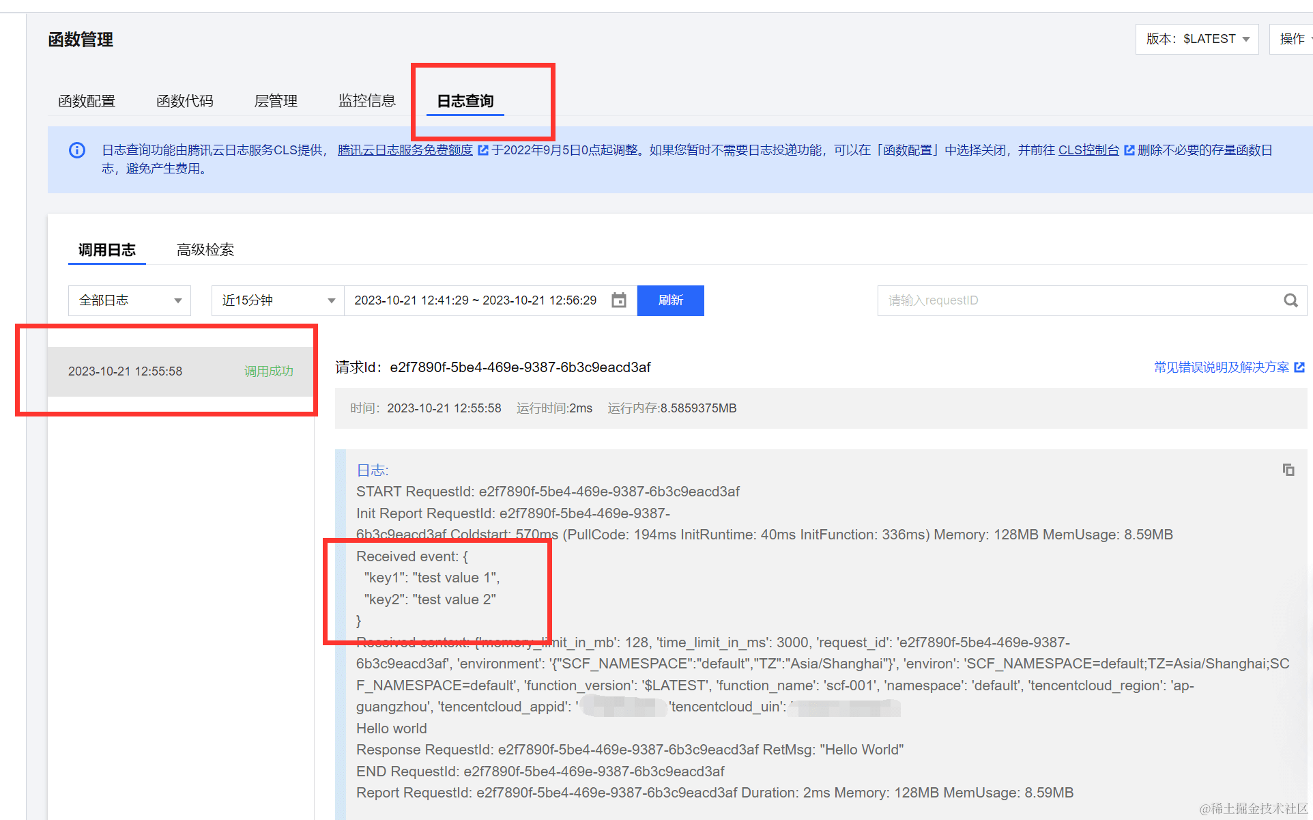Click external icon after 常见错误说明及解决方案
The width and height of the screenshot is (1313, 820).
click(x=1299, y=367)
